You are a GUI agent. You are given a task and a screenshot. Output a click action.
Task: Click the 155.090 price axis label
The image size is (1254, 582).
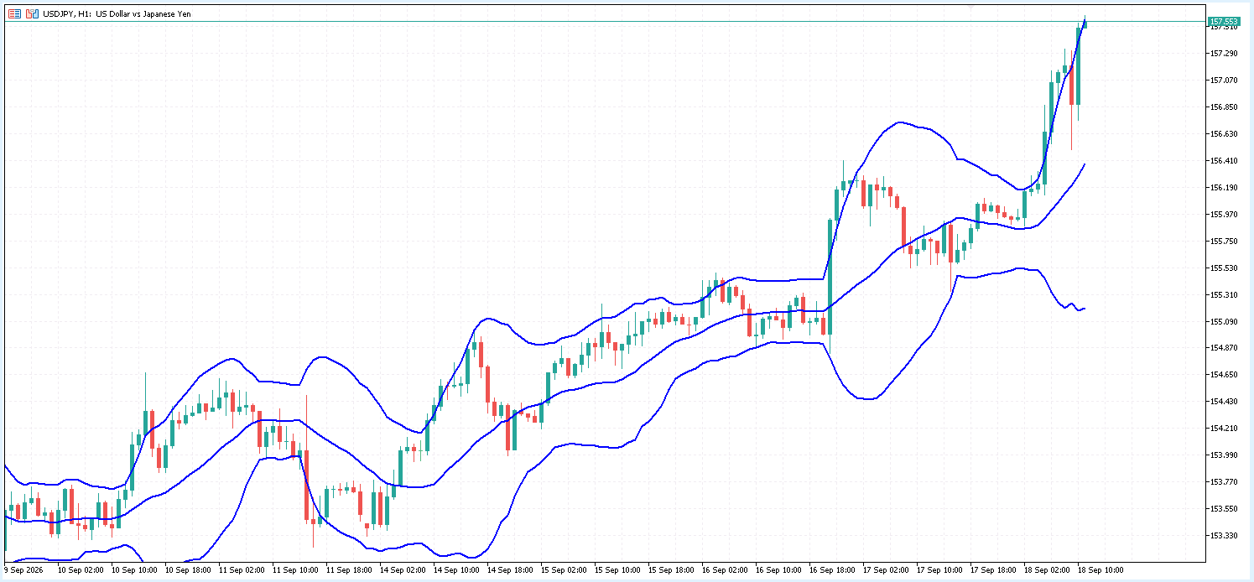(x=1225, y=322)
